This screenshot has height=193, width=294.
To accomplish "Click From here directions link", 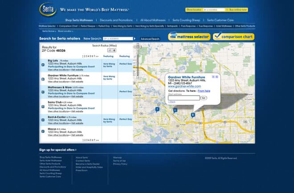I will point(204,91).
